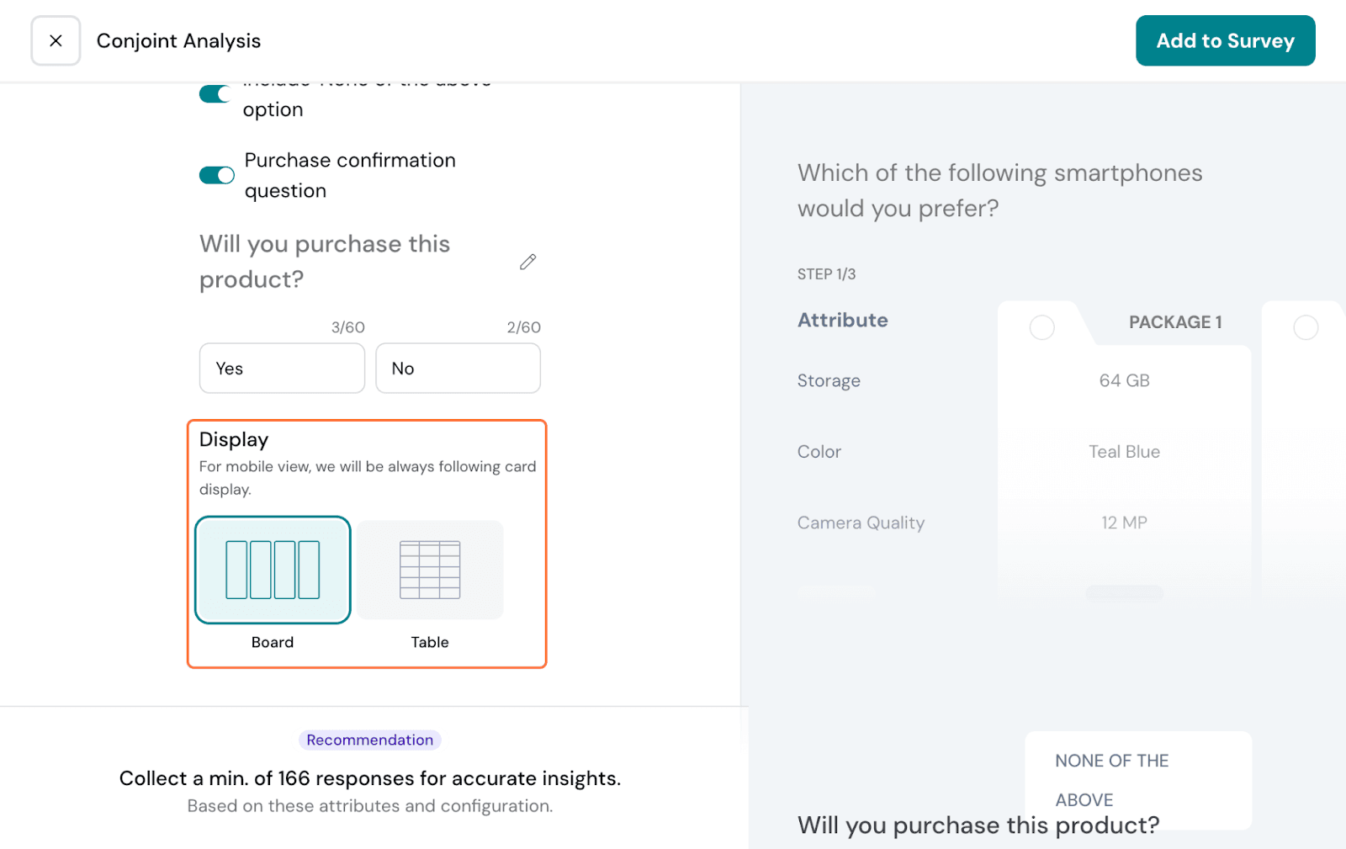Viewport: 1346px width, 849px height.
Task: Click the Yes answer input field
Action: [x=282, y=369]
